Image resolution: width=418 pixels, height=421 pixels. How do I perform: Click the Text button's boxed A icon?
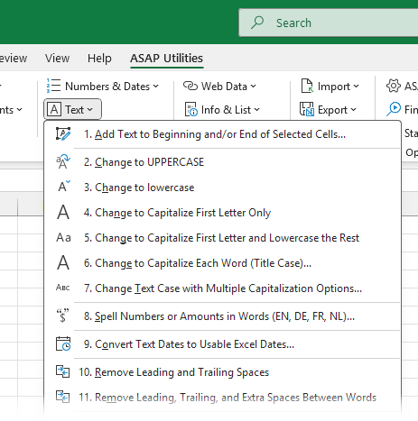pos(54,109)
